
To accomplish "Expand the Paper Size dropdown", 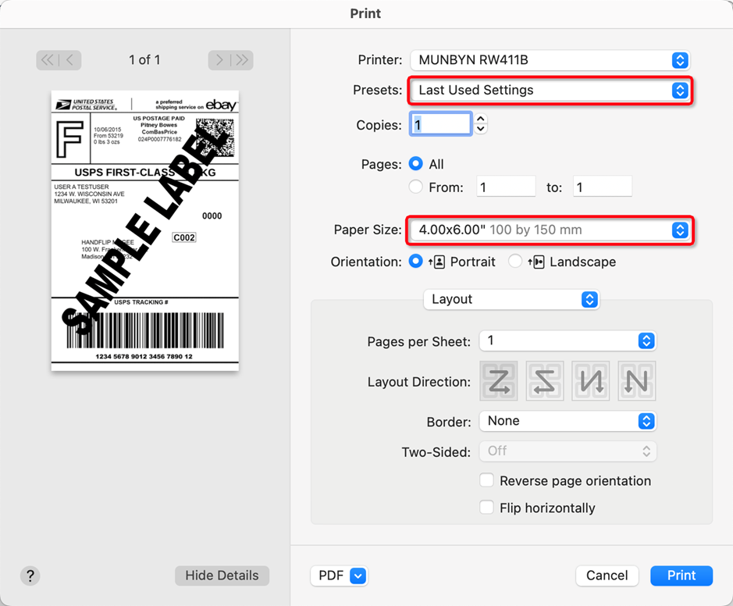I will 550,230.
